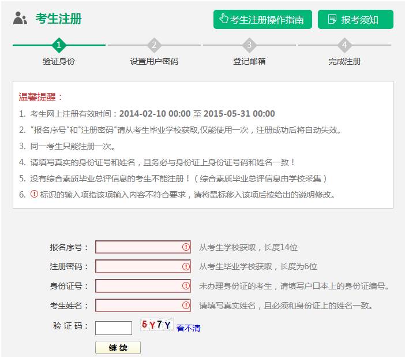Click the warning icon in 注册密码 field

click(x=186, y=266)
